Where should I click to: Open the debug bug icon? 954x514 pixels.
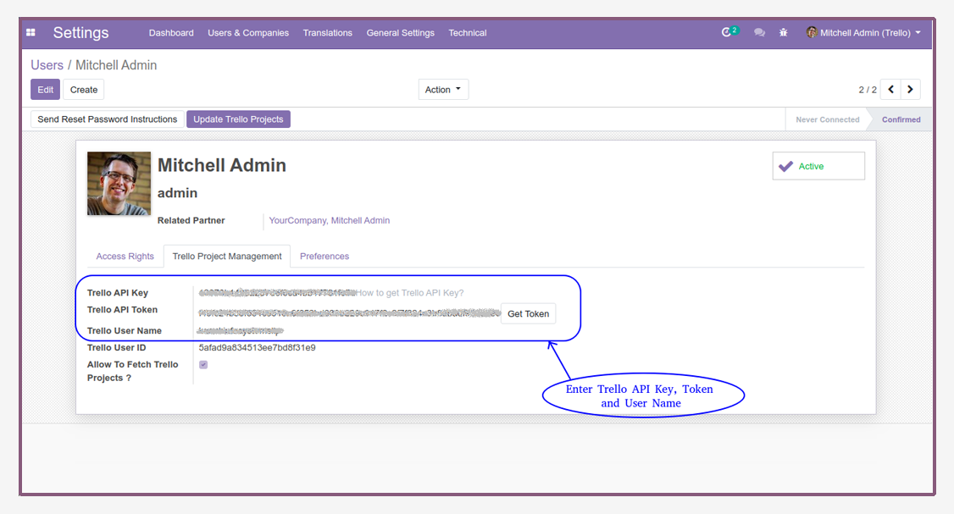coord(784,33)
